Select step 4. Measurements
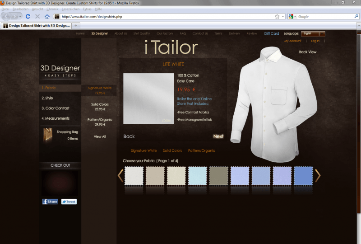 pyautogui.click(x=56, y=118)
